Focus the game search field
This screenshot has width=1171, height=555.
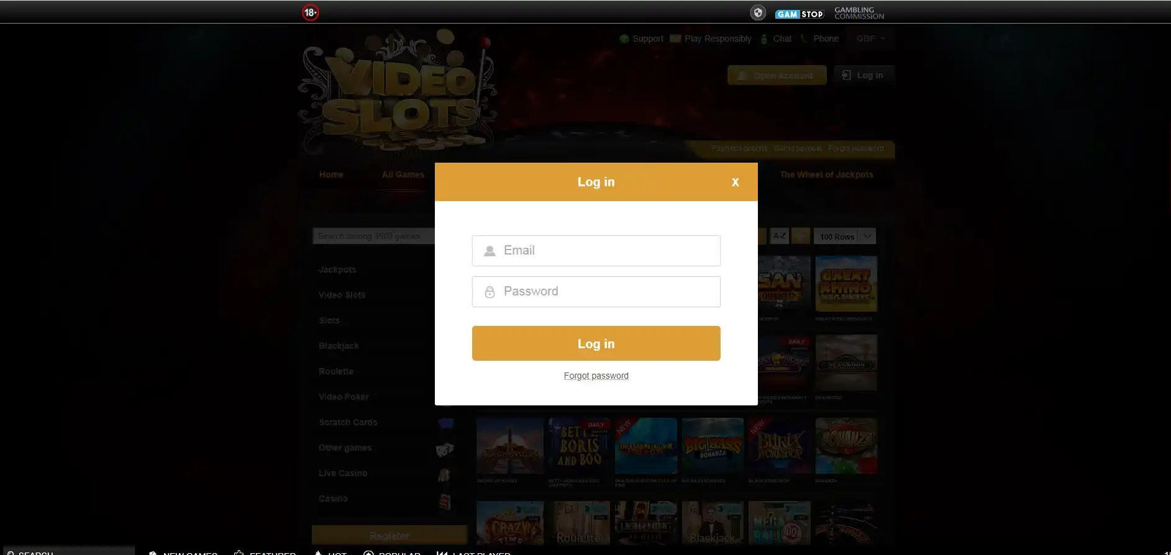(x=374, y=236)
